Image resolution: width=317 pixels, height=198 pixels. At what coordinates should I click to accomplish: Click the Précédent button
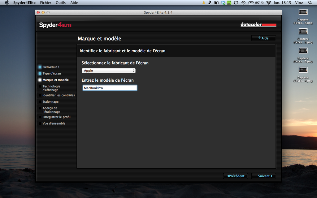(236, 176)
